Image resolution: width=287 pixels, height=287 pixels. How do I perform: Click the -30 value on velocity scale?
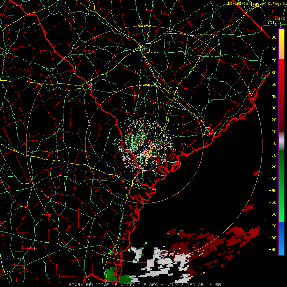(x=273, y=179)
